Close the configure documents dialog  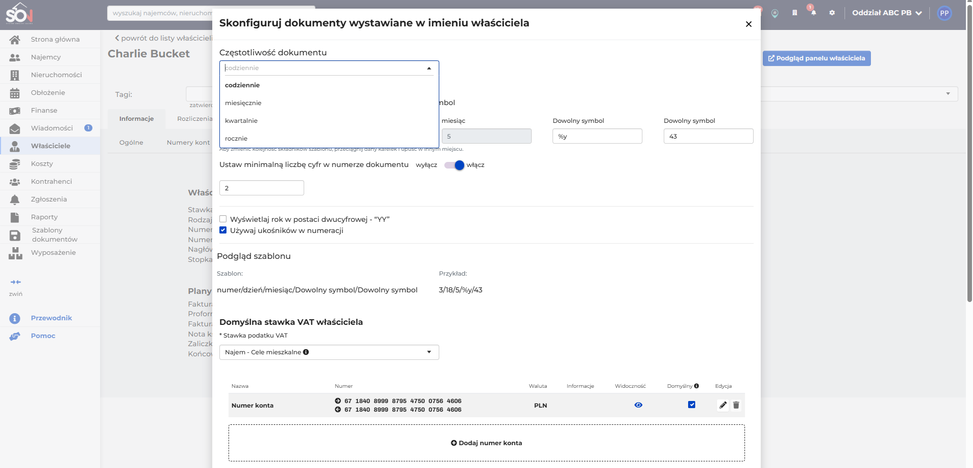point(749,24)
